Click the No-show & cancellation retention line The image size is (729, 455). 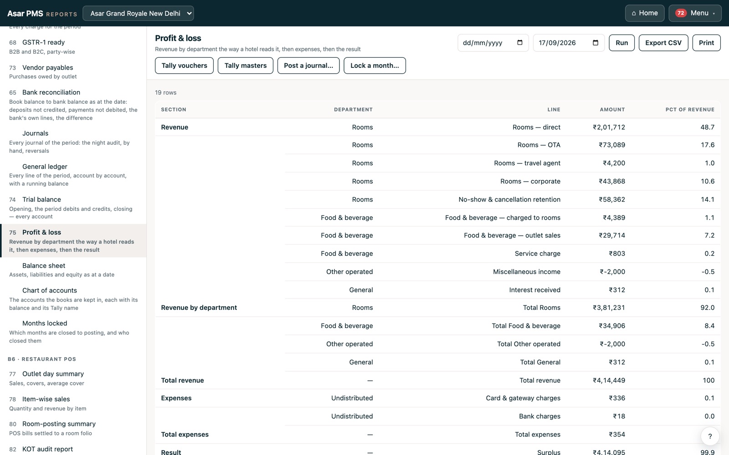click(509, 200)
